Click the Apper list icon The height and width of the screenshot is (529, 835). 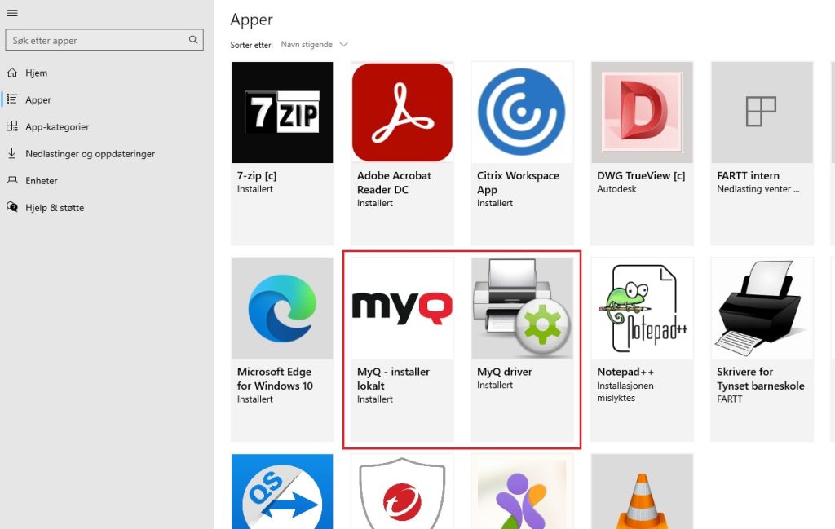[x=11, y=99]
